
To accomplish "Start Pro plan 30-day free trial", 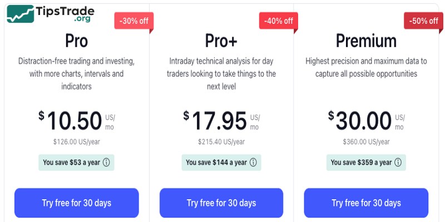I will [77, 203].
